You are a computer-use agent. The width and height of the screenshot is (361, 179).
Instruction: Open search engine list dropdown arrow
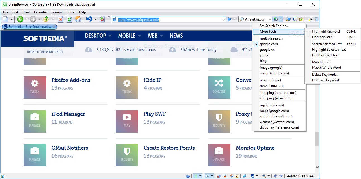coord(281,19)
